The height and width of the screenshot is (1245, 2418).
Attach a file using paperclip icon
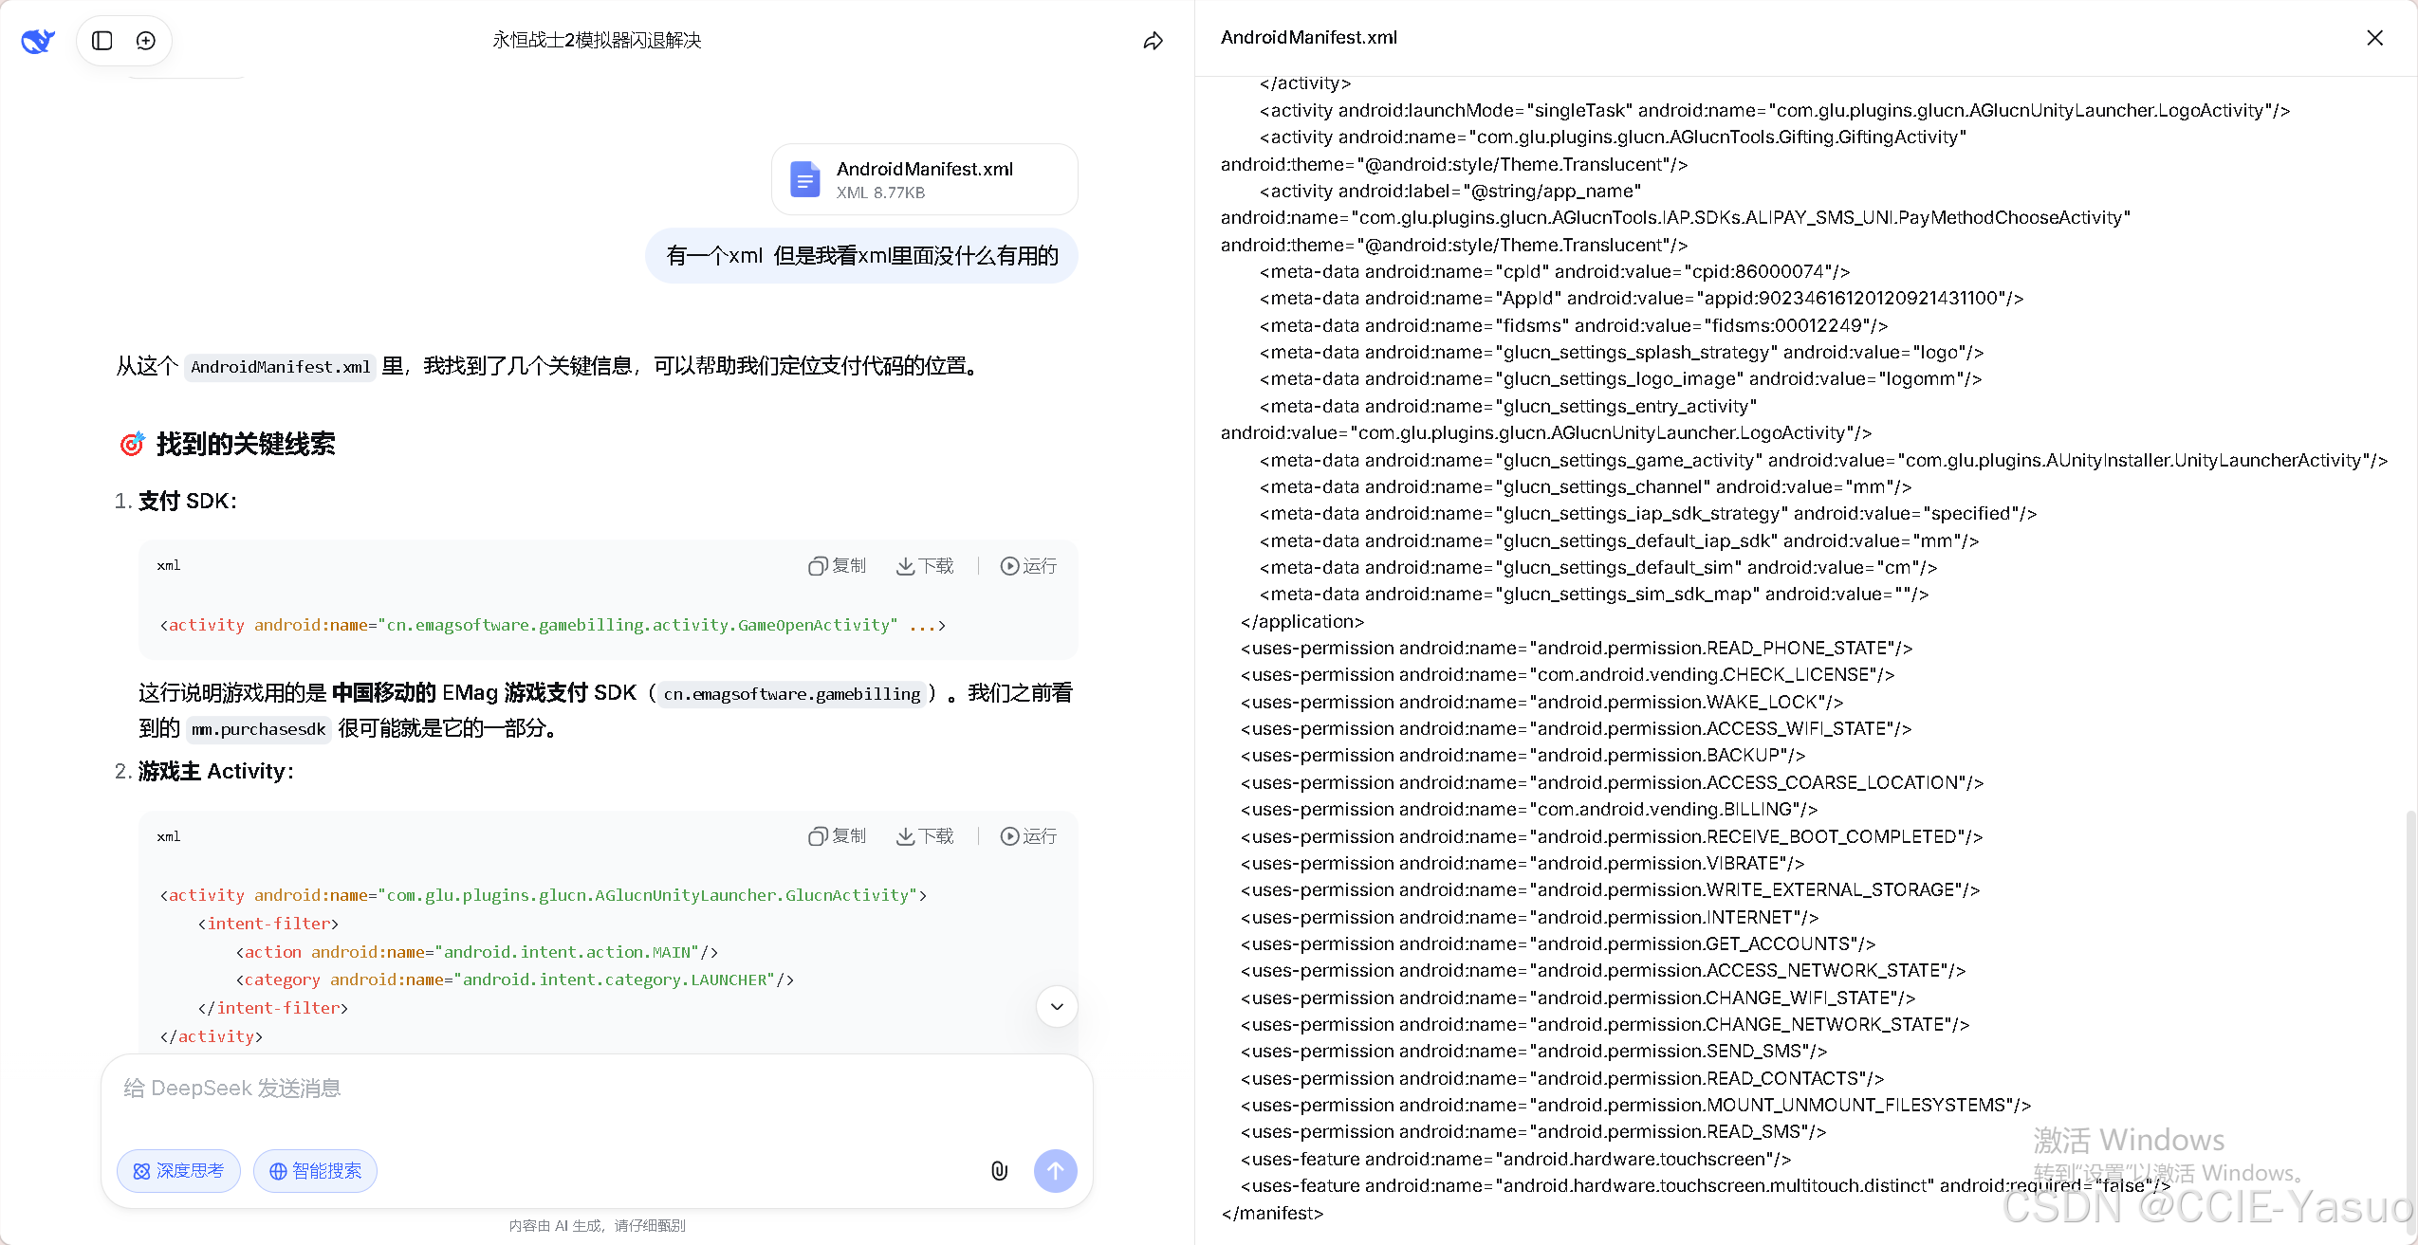pyautogui.click(x=999, y=1171)
